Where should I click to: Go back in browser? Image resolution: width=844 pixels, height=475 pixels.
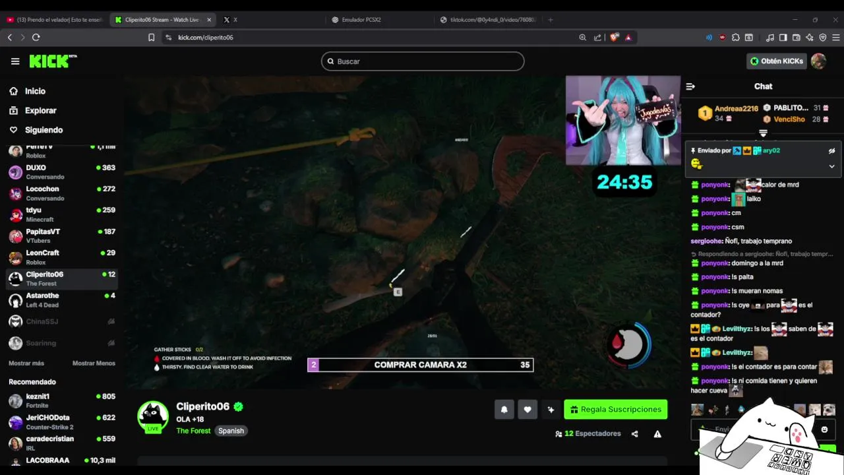(x=10, y=38)
